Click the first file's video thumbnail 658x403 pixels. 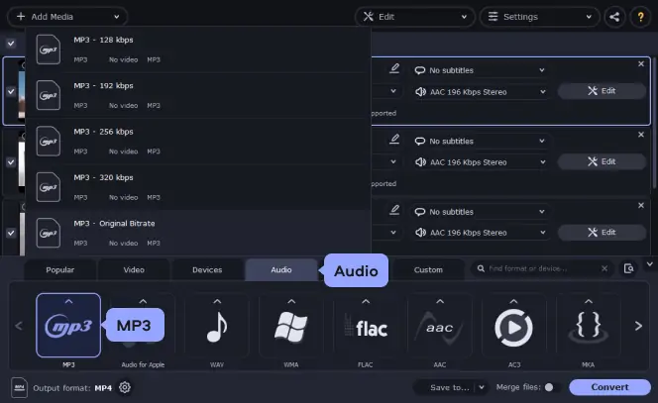coord(22,91)
